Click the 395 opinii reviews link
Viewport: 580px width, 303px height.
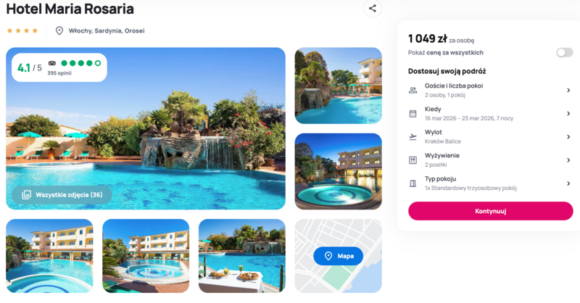tap(61, 73)
